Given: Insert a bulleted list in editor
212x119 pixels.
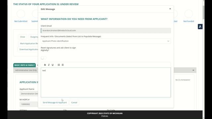Looking at the screenshot, I should [63, 65].
